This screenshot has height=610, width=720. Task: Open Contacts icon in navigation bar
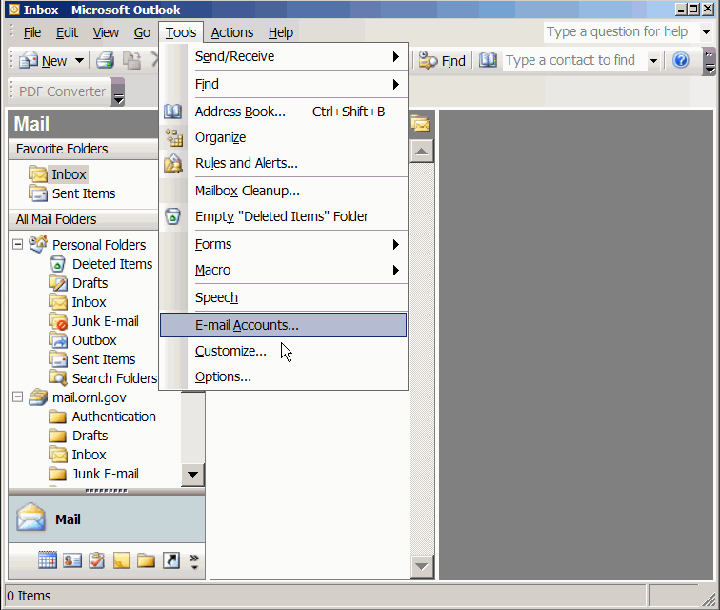click(x=72, y=560)
